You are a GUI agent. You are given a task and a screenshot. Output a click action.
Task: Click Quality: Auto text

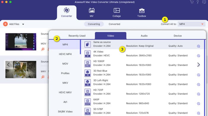pyautogui.click(x=176, y=46)
